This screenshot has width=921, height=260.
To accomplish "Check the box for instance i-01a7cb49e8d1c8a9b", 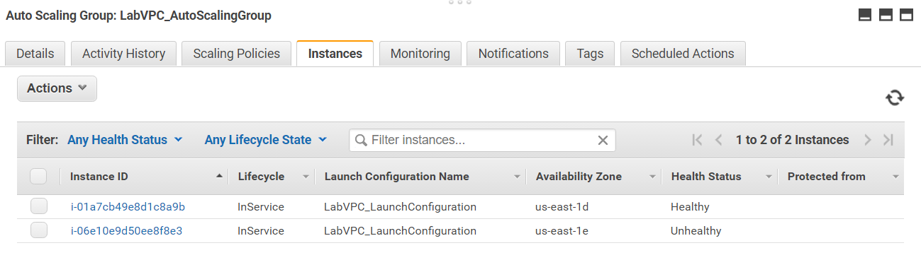I will click(38, 206).
